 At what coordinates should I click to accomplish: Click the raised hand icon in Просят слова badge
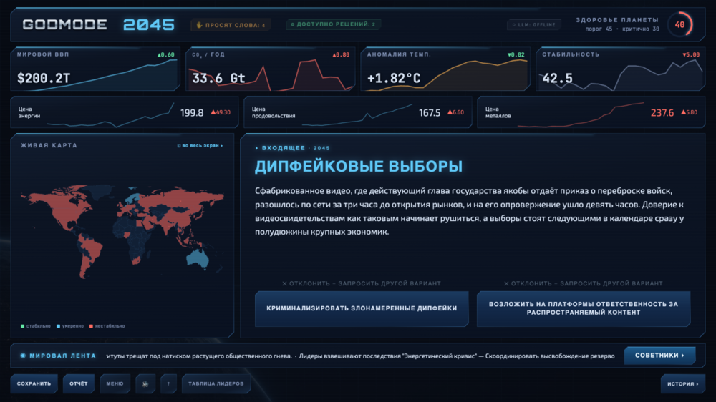[x=199, y=25]
